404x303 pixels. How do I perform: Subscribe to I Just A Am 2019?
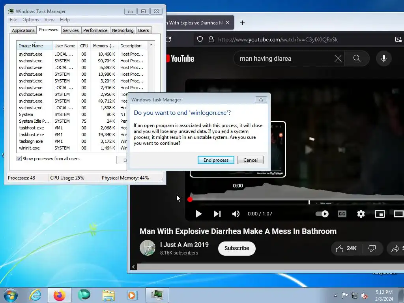237,249
